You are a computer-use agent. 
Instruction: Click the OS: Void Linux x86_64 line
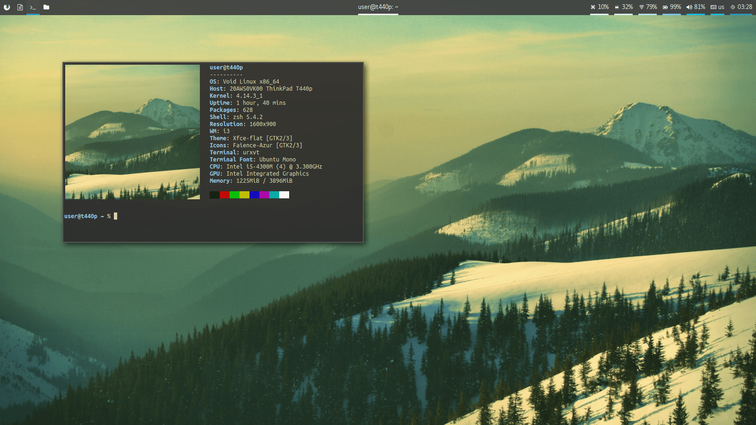(244, 82)
